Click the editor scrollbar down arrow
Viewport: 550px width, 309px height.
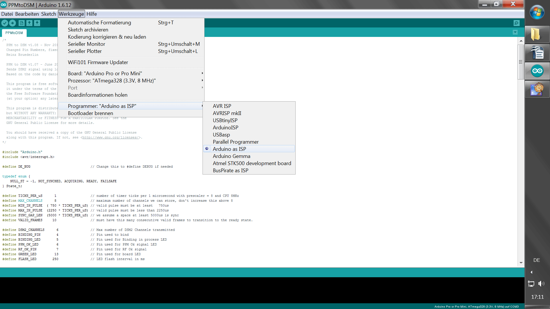click(x=521, y=263)
